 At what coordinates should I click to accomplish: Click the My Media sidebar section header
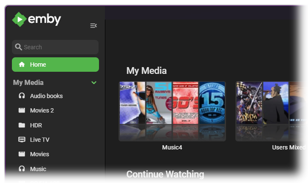coord(28,83)
